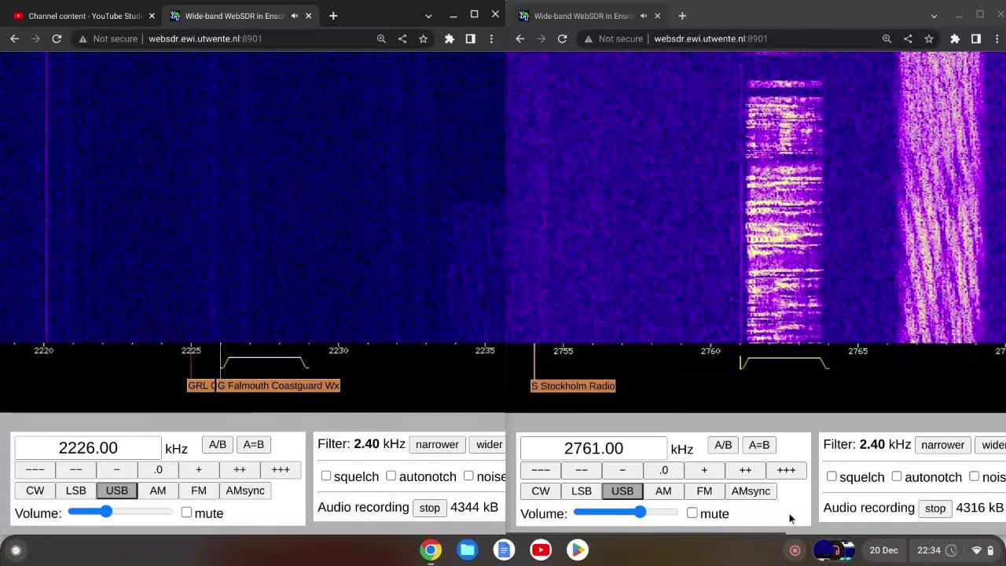Open Google Docs from the shelf
The height and width of the screenshot is (566, 1006).
(504, 549)
